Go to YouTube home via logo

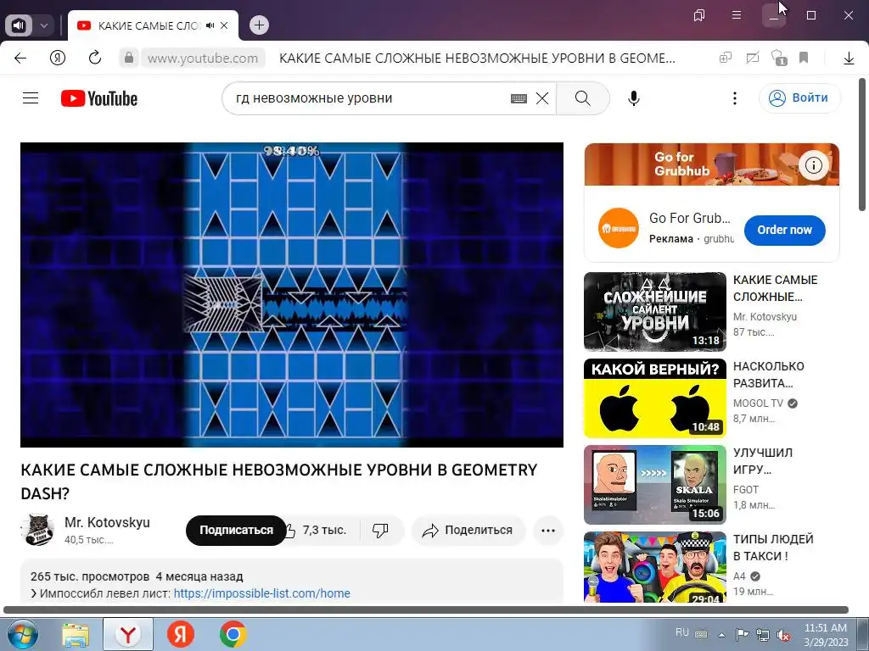(99, 98)
